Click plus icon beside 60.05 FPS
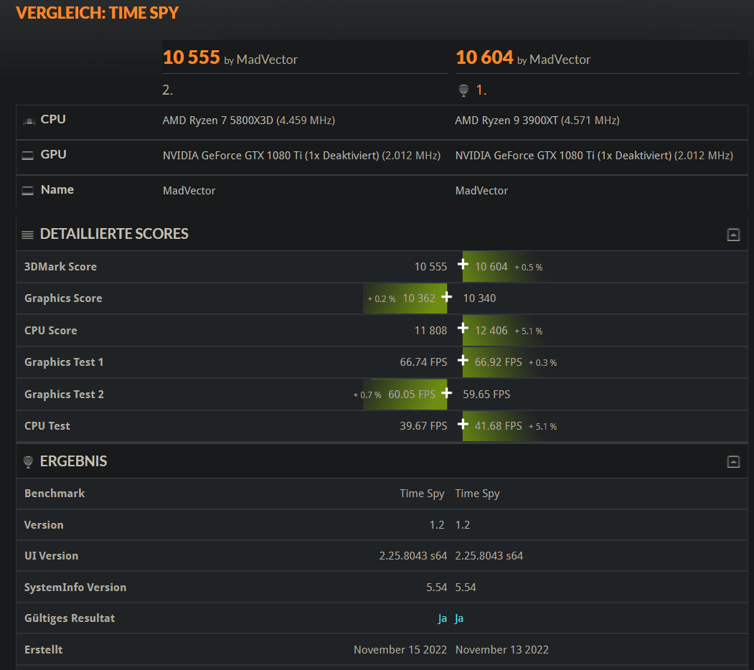This screenshot has width=754, height=670. coord(447,393)
